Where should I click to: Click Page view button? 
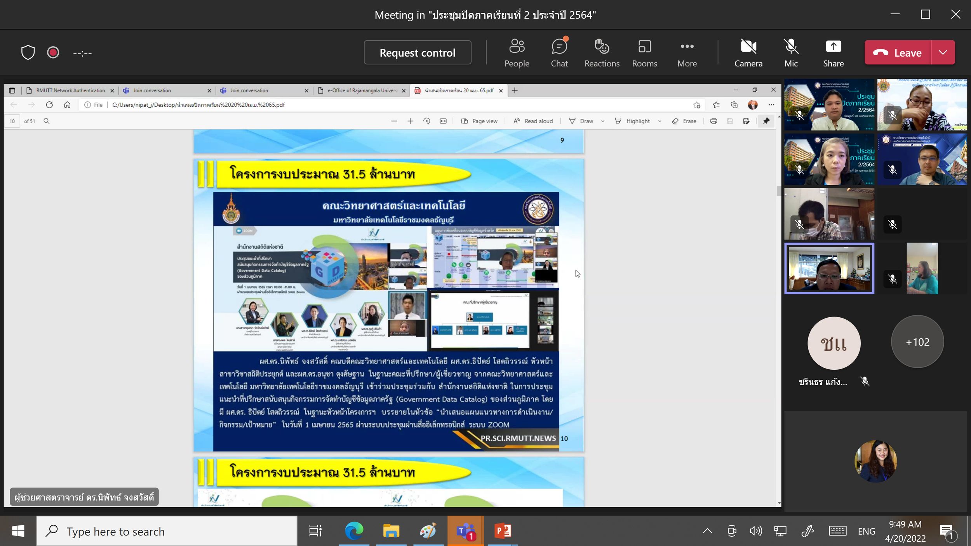tap(479, 121)
